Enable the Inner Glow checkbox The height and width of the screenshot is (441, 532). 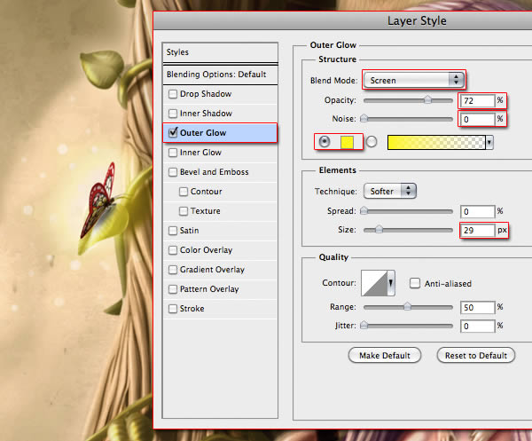(173, 153)
